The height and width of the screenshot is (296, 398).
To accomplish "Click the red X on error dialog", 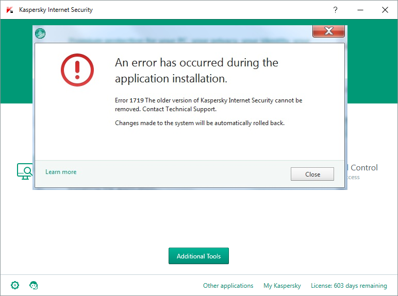I will [x=328, y=31].
